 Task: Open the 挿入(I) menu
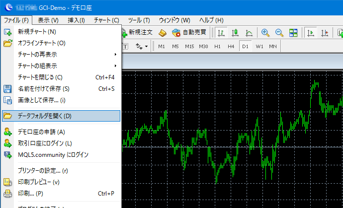tap(76, 20)
